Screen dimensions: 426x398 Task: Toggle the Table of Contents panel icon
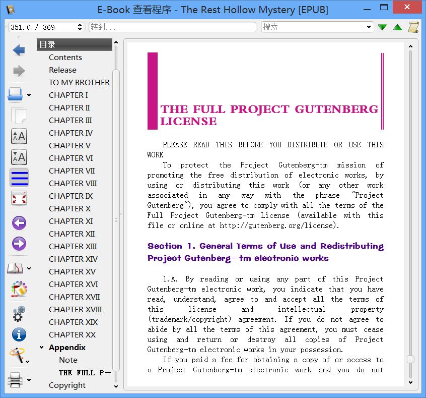pos(19,178)
